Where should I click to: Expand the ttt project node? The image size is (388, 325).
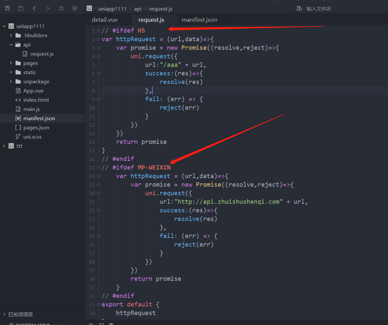point(4,146)
